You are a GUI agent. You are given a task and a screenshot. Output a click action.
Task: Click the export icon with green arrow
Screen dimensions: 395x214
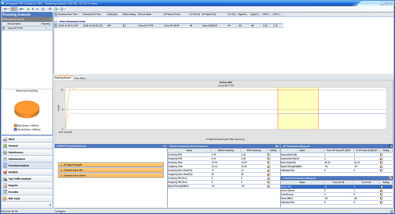pos(56,9)
